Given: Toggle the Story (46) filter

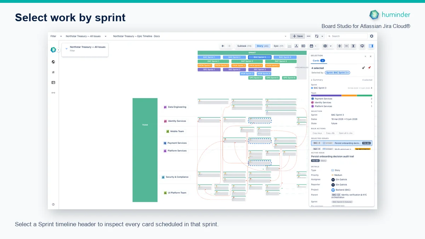Looking at the screenshot, I should coord(262,46).
